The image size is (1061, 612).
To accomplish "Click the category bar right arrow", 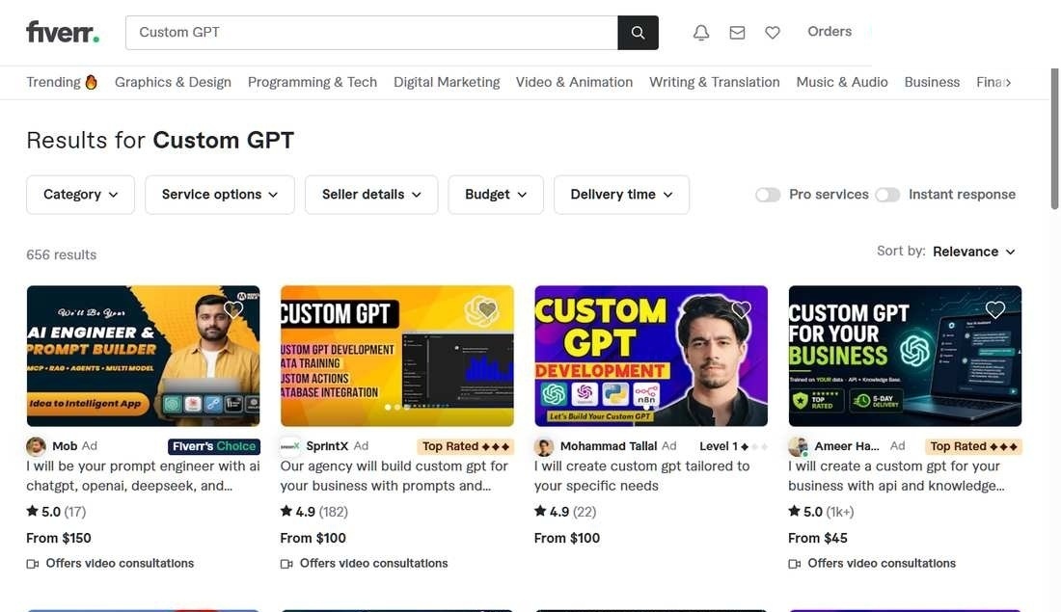I will (x=1008, y=82).
